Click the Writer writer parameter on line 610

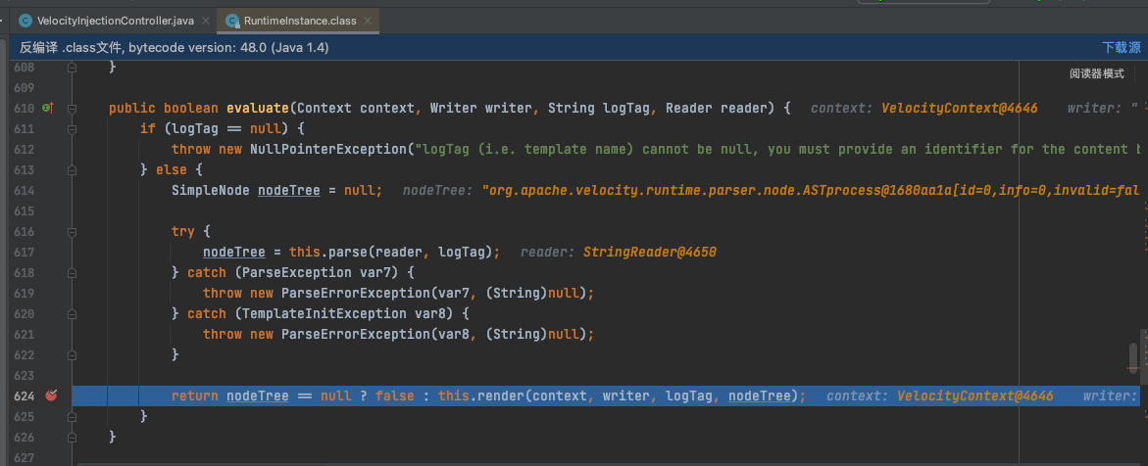tap(481, 109)
